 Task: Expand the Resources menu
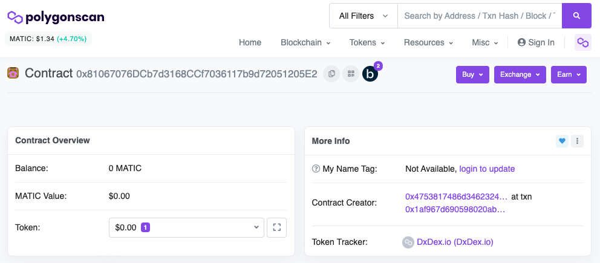click(428, 43)
